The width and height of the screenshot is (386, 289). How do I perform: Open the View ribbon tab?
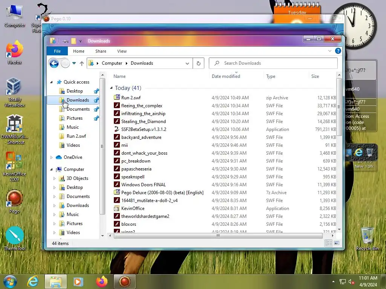coord(122,51)
